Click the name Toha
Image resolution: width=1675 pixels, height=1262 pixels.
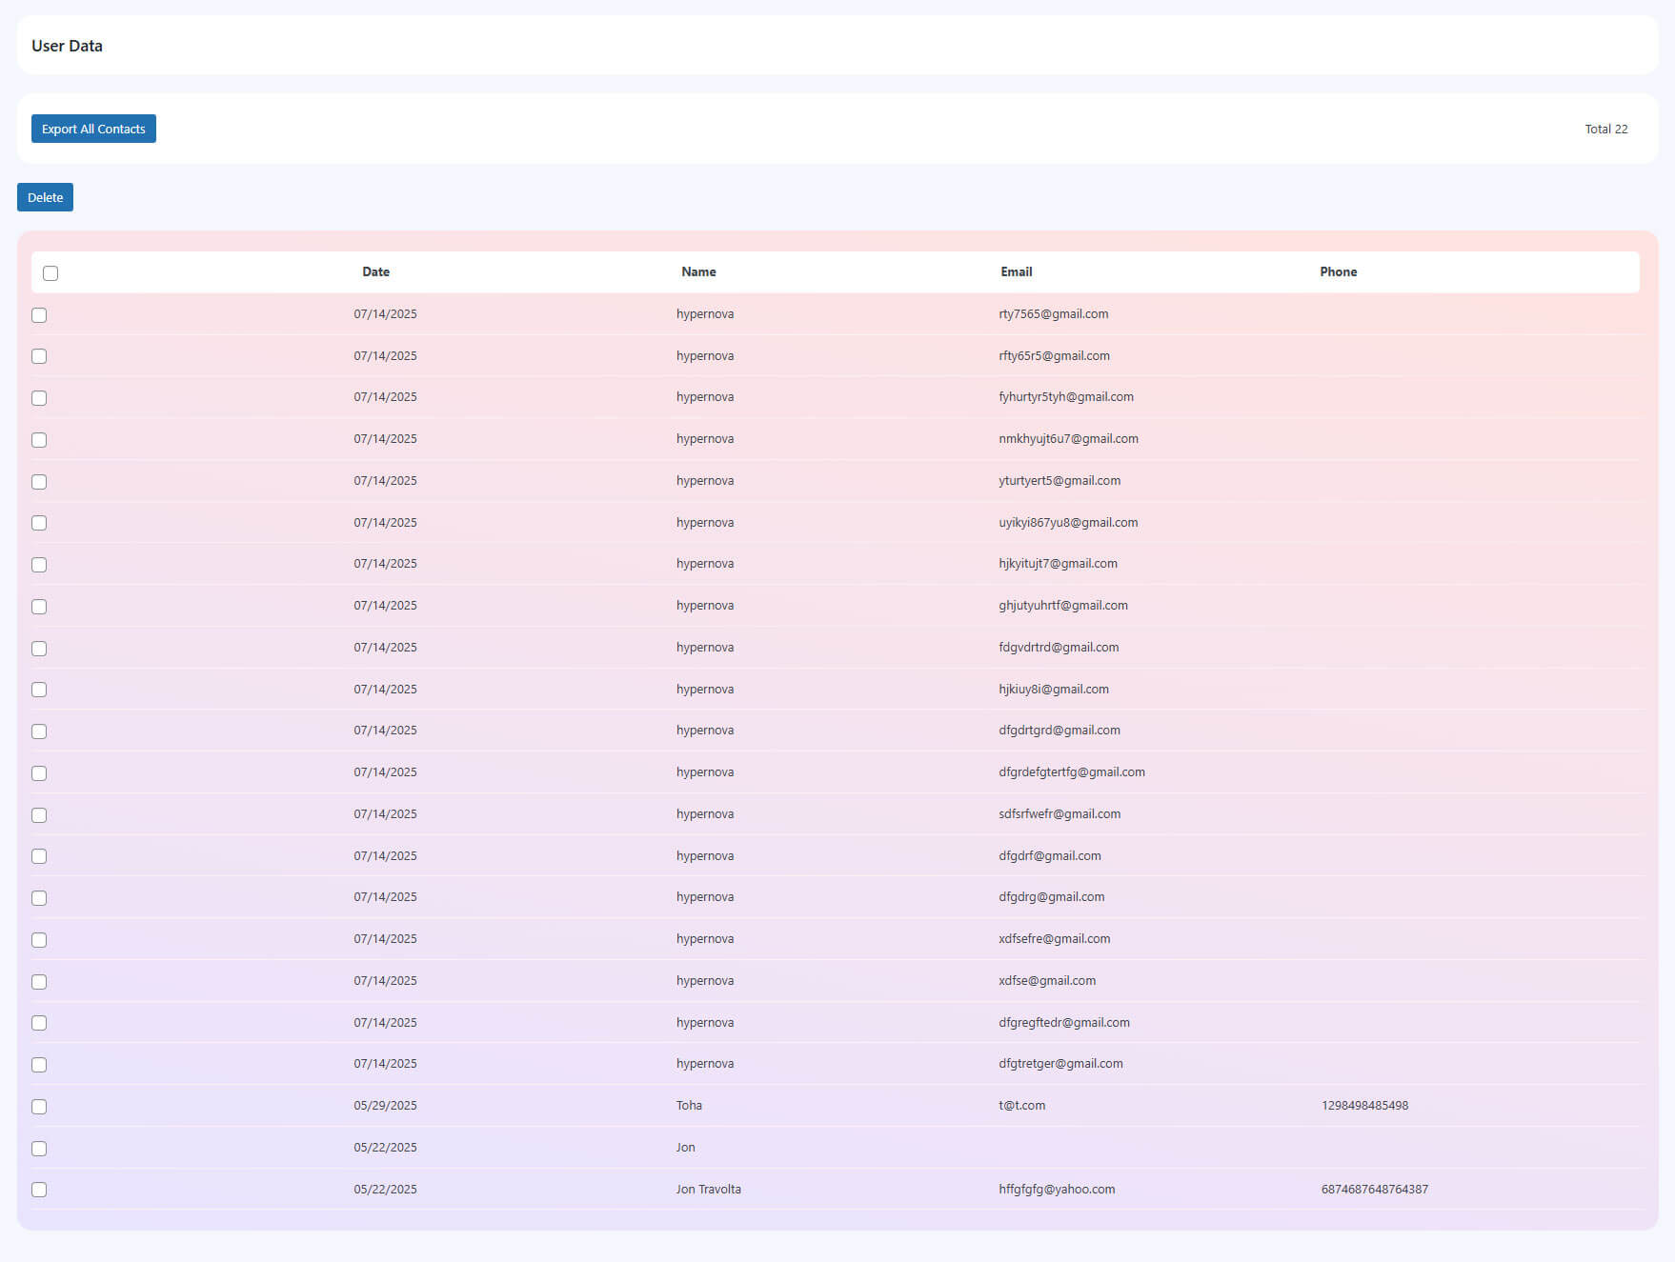pos(689,1106)
